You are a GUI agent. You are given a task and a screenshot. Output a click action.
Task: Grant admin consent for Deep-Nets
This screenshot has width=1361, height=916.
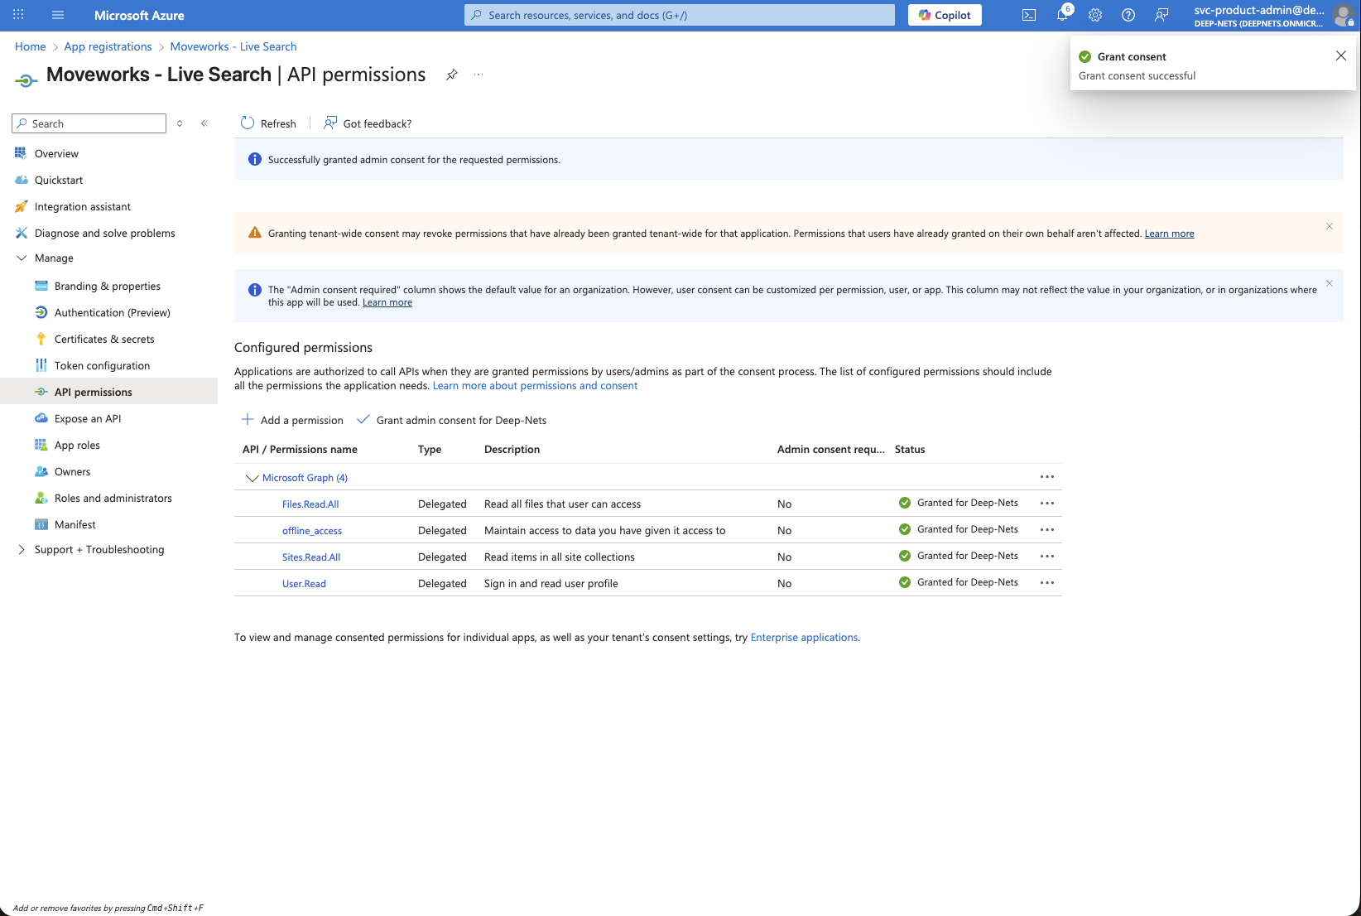452,420
